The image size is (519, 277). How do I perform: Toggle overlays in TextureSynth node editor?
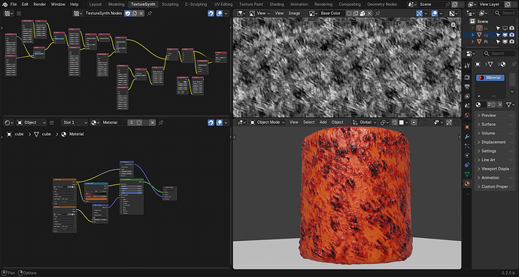click(219, 14)
